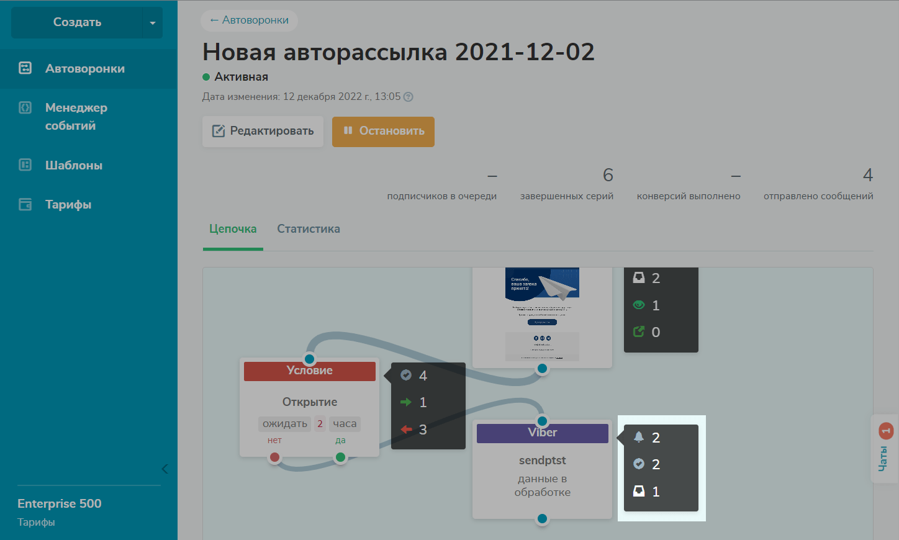This screenshot has height=540, width=899.
Task: Click the Viber inbox icon with 1
Action: [639, 491]
